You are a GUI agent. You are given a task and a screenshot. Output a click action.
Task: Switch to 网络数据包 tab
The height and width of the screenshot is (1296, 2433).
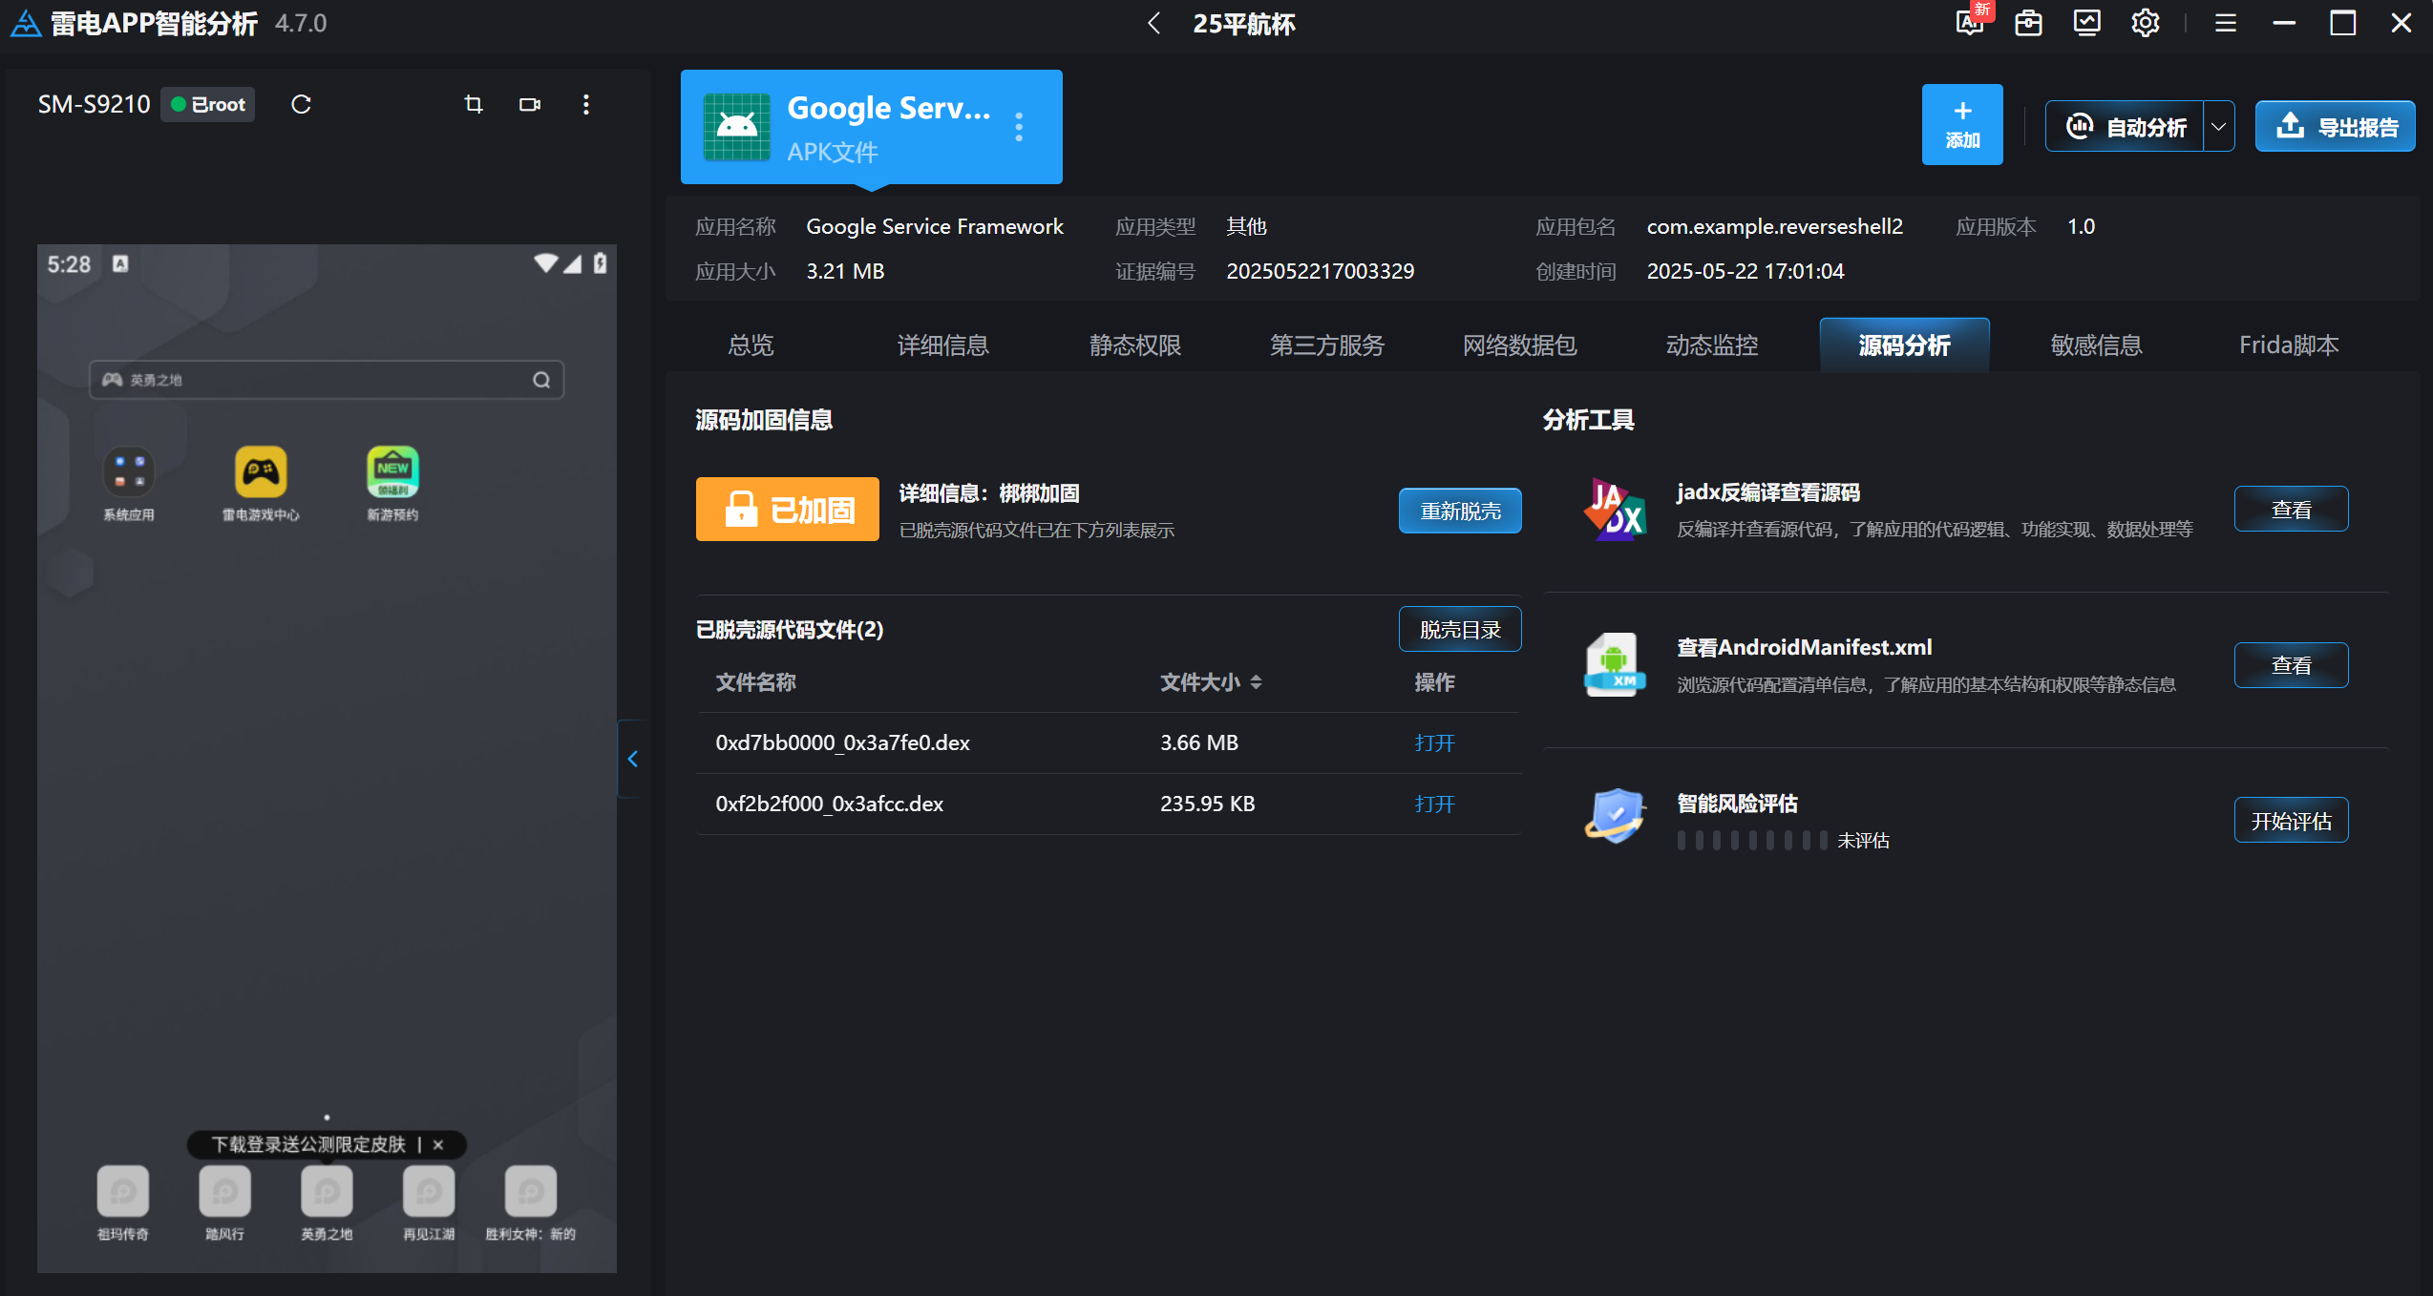(x=1520, y=345)
